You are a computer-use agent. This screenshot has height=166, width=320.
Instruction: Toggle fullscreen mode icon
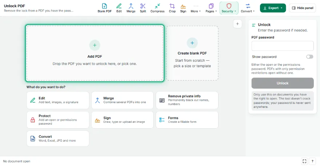(x=304, y=161)
